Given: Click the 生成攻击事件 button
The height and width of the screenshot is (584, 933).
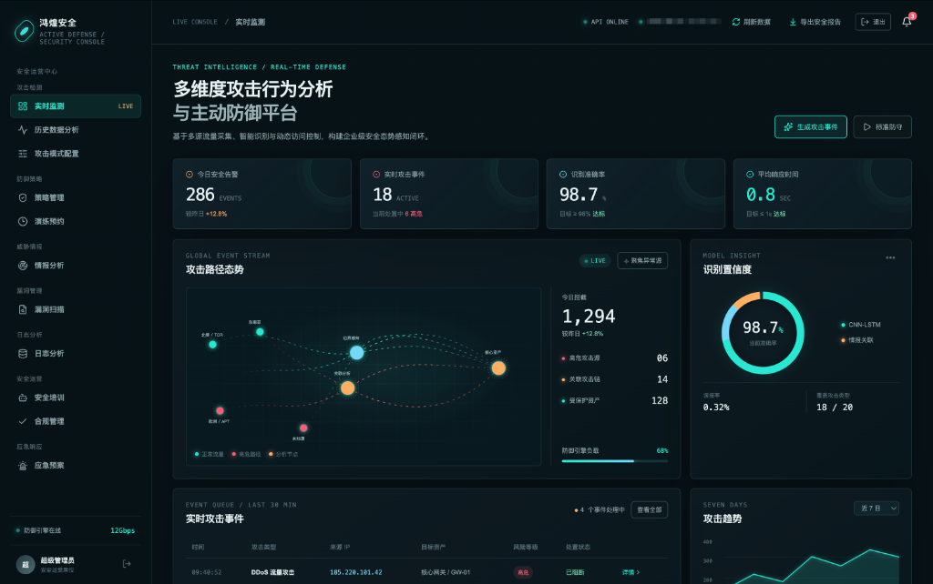Looking at the screenshot, I should point(810,126).
